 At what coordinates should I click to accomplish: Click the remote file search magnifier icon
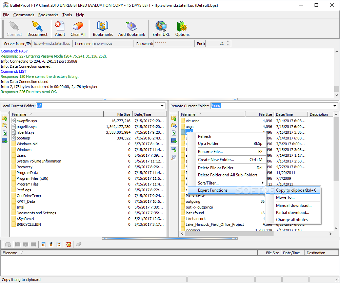pyautogui.click(x=174, y=157)
